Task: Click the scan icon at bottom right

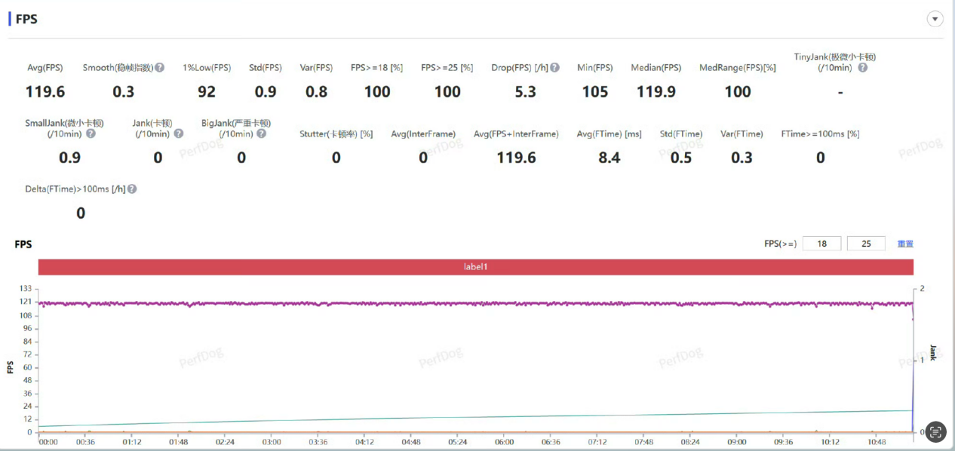Action: coord(935,431)
